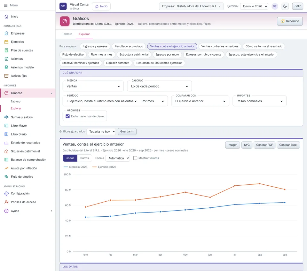The width and height of the screenshot is (307, 271).
Task: Select the Líneas chart type
Action: 70,158
